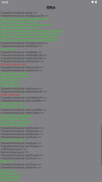Tap the battery status icon
Screen dimensions: 102x182
[x=96, y=2]
